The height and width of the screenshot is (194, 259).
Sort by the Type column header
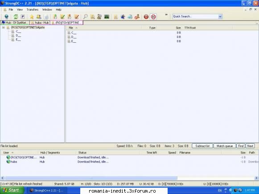[x=149, y=28]
